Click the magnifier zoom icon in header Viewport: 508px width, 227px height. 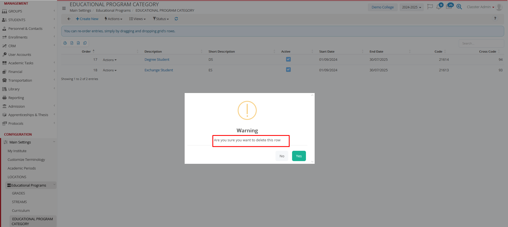tap(459, 7)
